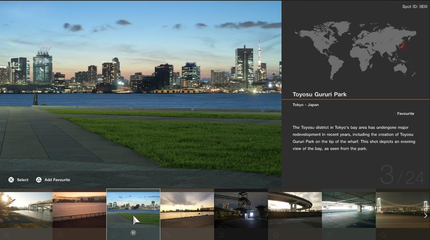Toggle favourite star under first bridge thumbnail
This screenshot has width=430, height=240.
coord(6,235)
